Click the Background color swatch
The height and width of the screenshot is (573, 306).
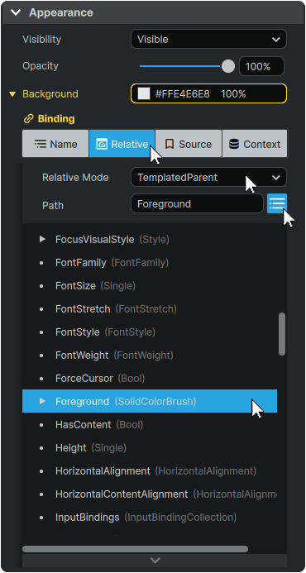(x=144, y=94)
